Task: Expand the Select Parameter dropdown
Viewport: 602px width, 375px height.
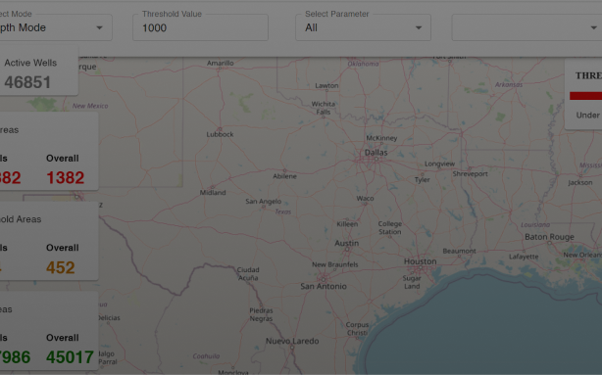Action: [363, 27]
